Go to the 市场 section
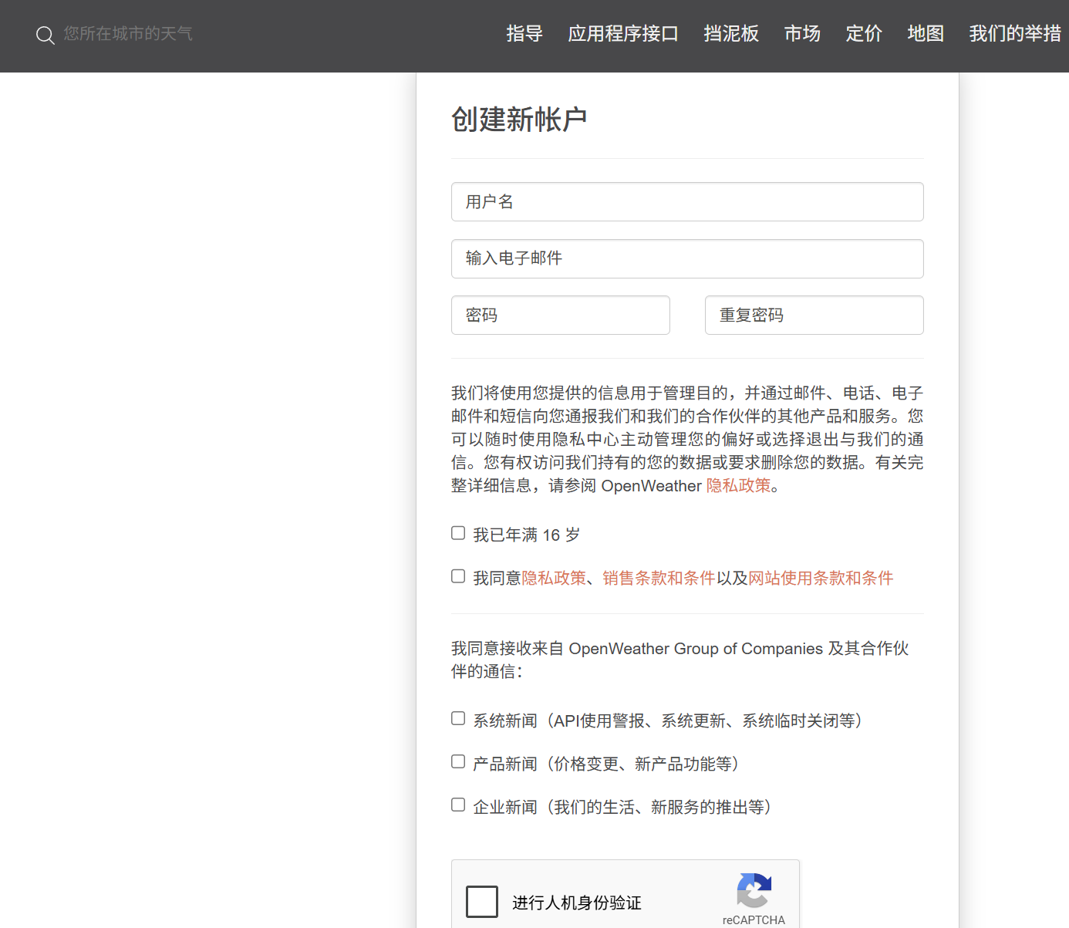1069x928 pixels. [x=801, y=34]
